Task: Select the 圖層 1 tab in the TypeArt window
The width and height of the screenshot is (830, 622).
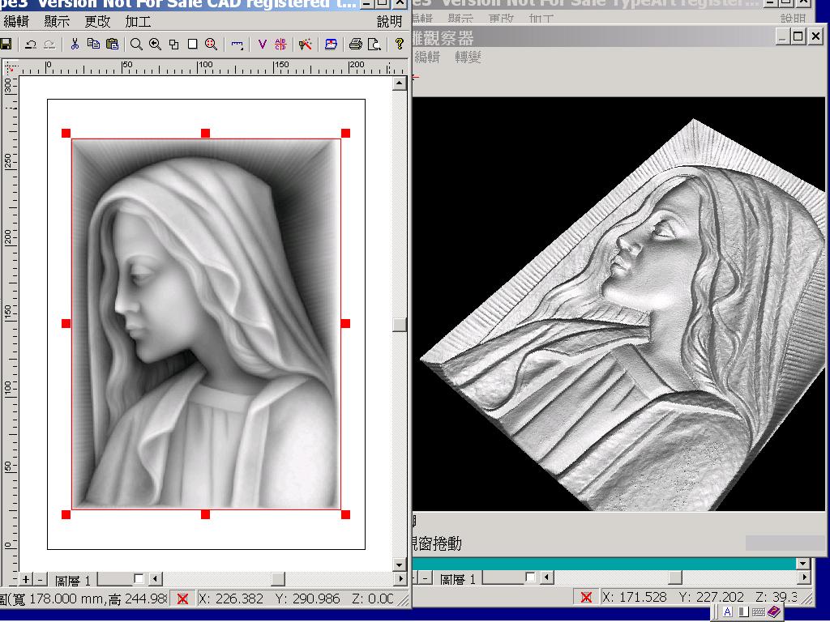Action: coord(458,579)
